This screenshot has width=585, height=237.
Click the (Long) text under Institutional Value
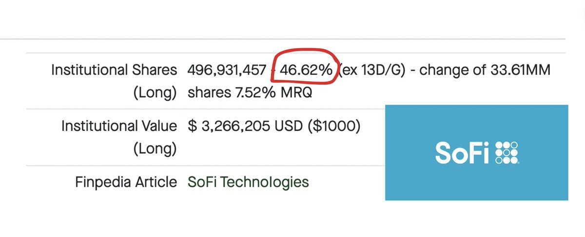pos(156,148)
